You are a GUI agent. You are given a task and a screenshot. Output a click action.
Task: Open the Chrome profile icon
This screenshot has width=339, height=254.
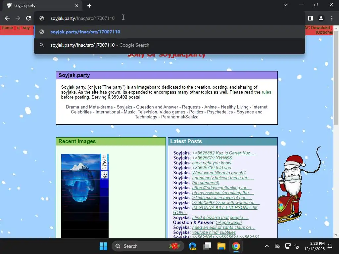[x=321, y=19]
